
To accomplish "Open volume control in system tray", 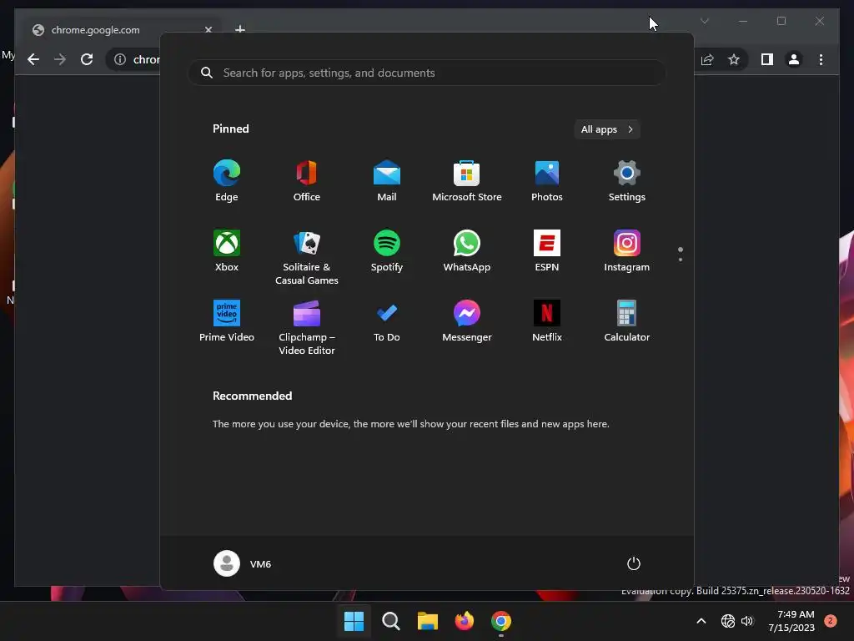I will coord(747,621).
